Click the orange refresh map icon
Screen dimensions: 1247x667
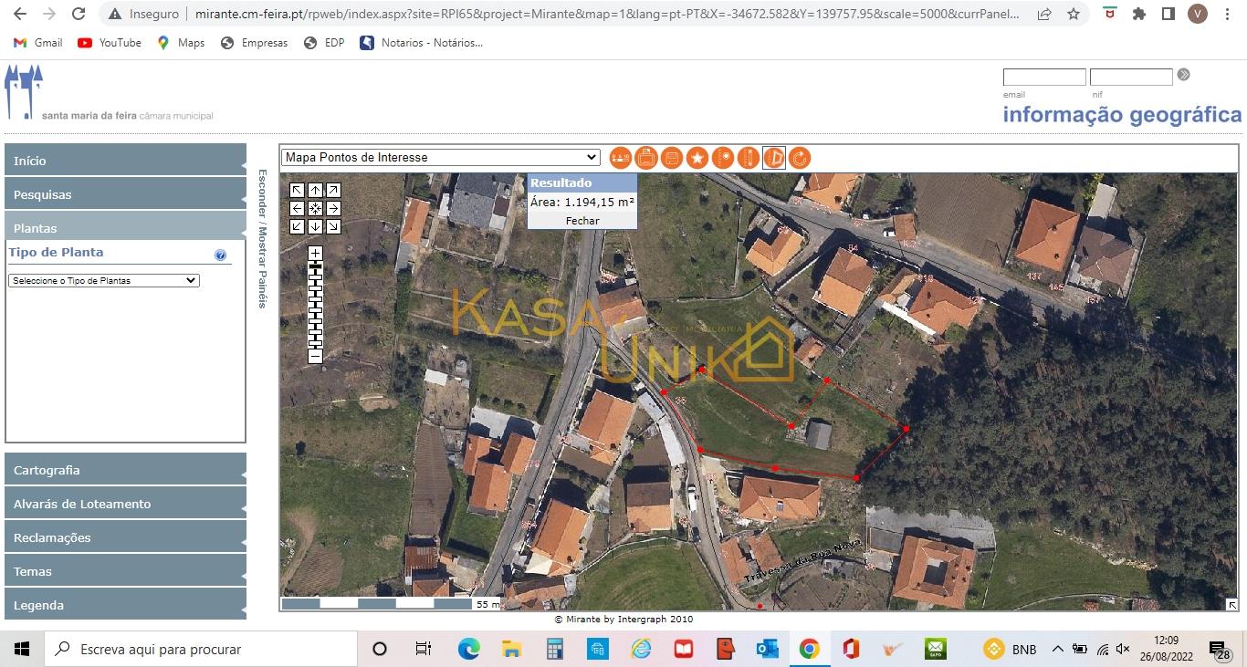pos(800,158)
